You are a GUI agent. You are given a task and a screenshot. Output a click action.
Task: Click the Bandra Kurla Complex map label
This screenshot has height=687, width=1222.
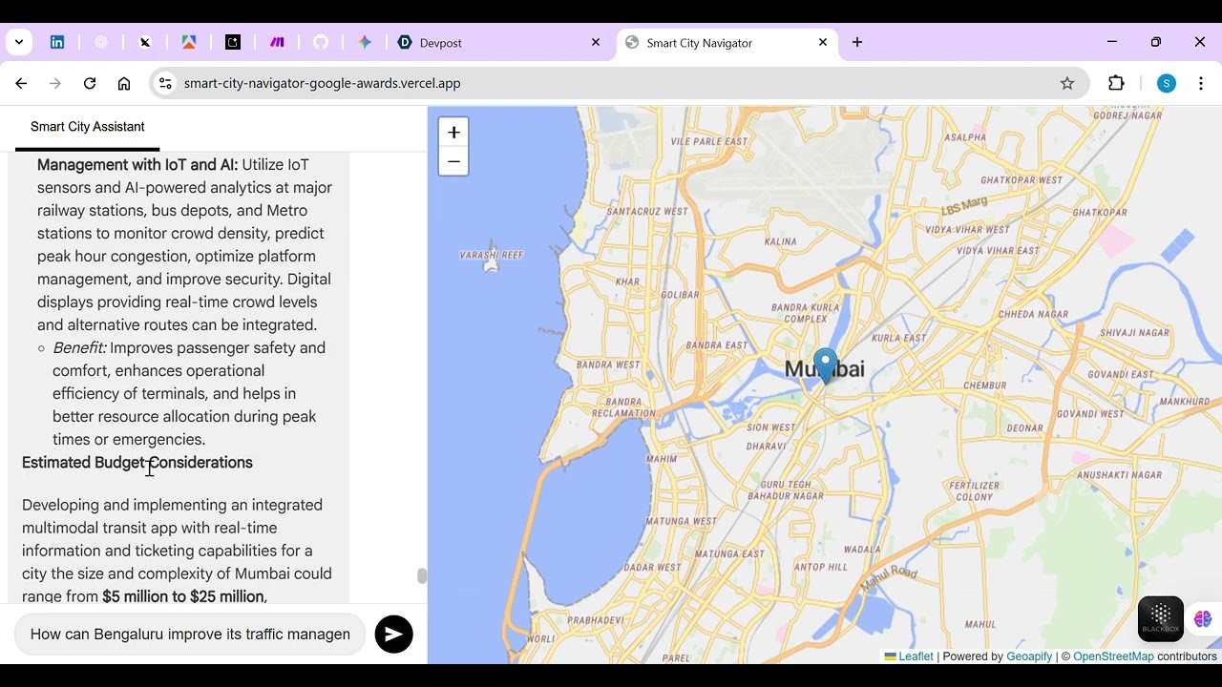click(x=806, y=313)
